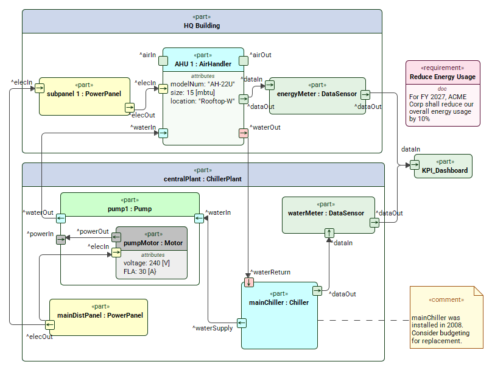Click the ^powerIn port label

tap(40, 234)
